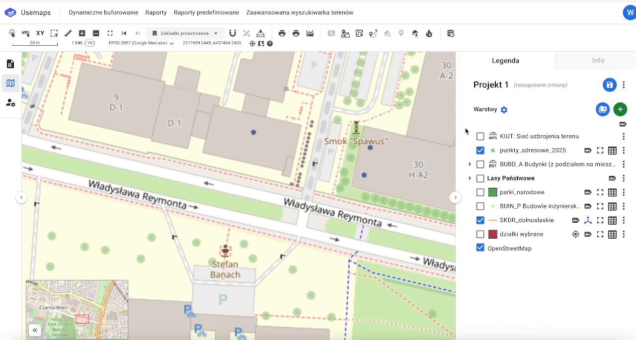Enable the KIUT: Sieć uzbrojenia terenu layer
Image resolution: width=636 pixels, height=340 pixels.
[x=480, y=136]
